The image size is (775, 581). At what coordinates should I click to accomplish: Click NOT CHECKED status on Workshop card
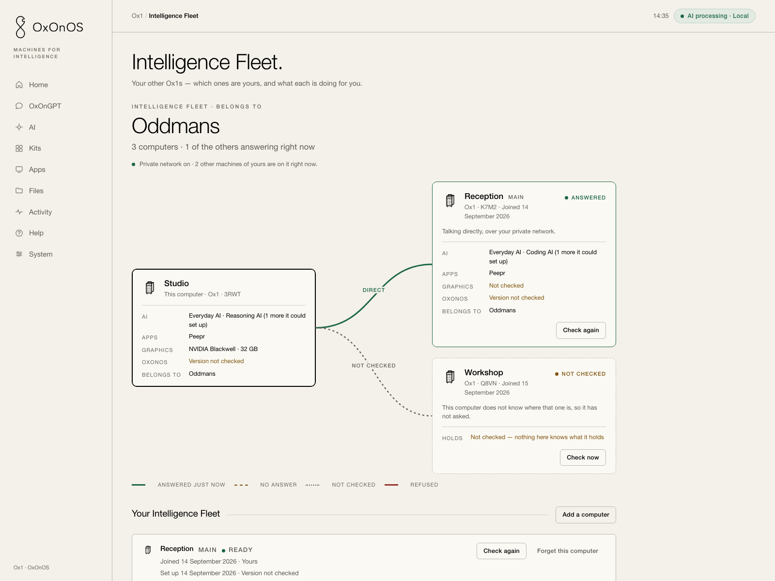click(x=580, y=374)
